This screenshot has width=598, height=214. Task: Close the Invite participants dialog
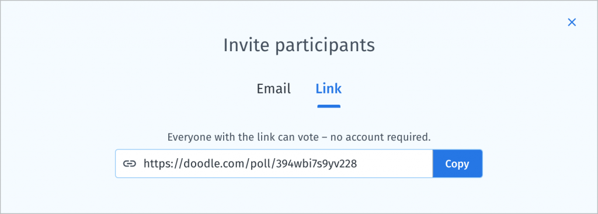click(571, 22)
